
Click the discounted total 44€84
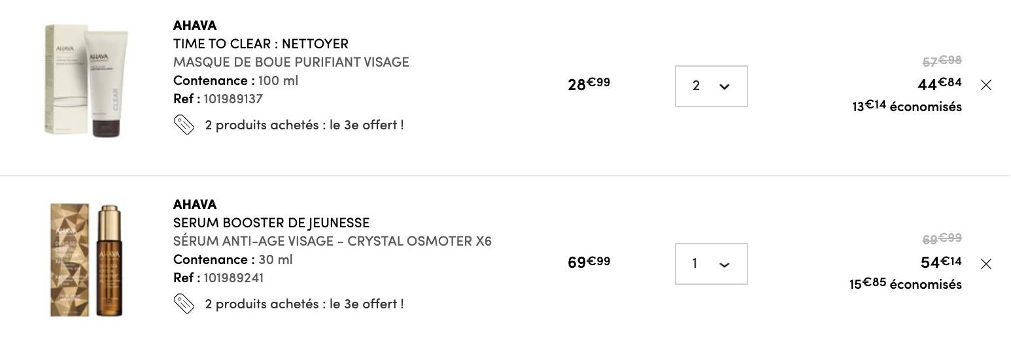[x=940, y=84]
